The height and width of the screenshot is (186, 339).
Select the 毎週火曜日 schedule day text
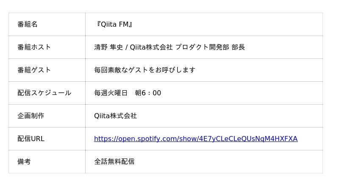point(111,93)
